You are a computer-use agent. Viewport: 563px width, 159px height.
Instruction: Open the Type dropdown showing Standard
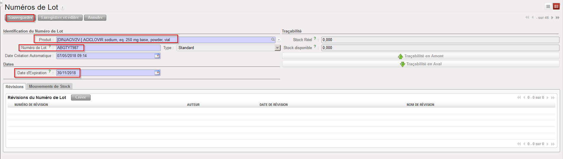(x=277, y=48)
